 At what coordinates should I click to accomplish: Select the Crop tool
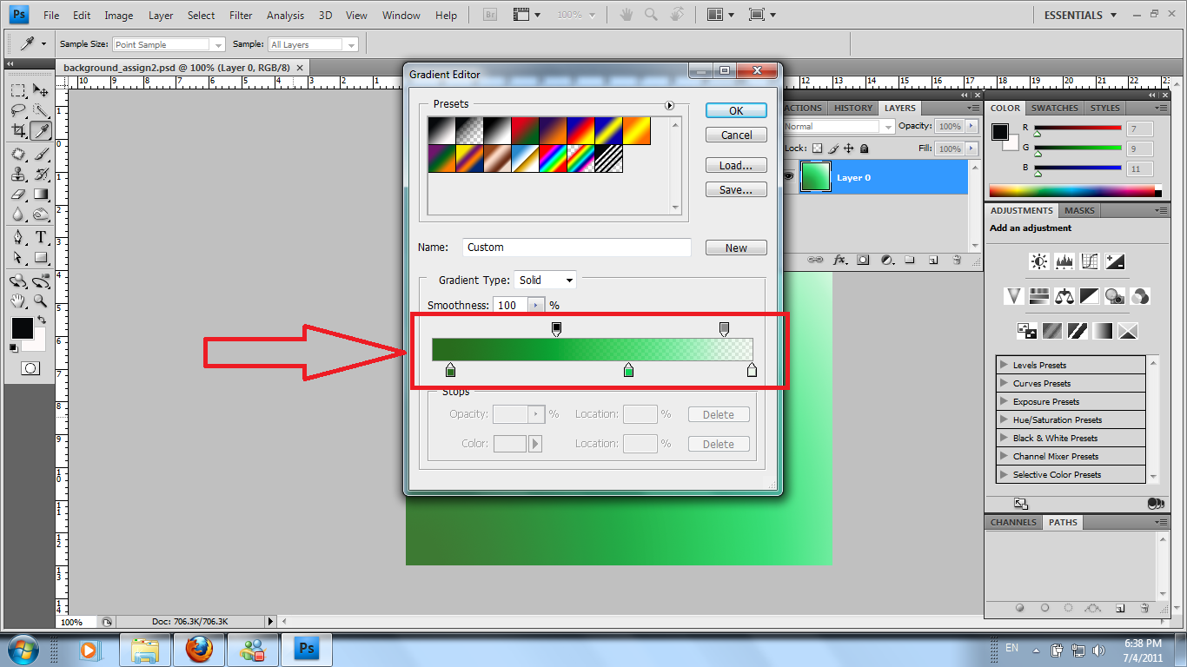pos(17,131)
